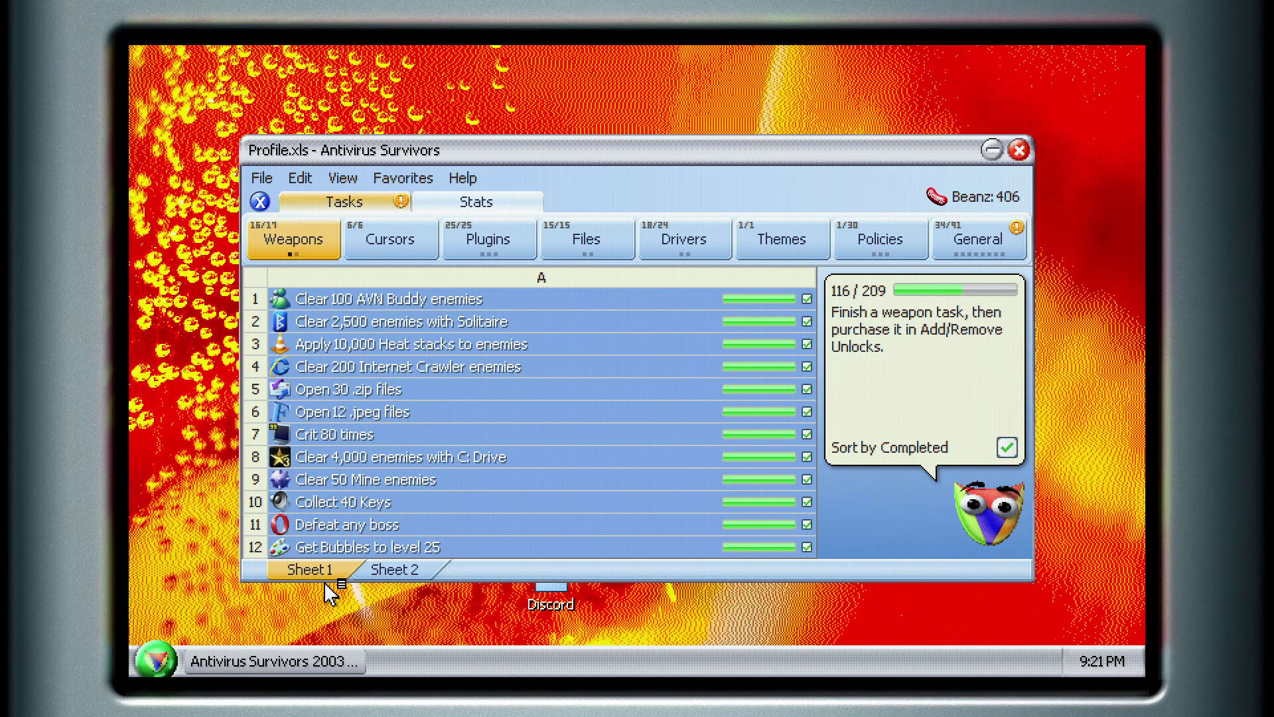
Task: Switch to Sheet 2
Action: tap(395, 570)
